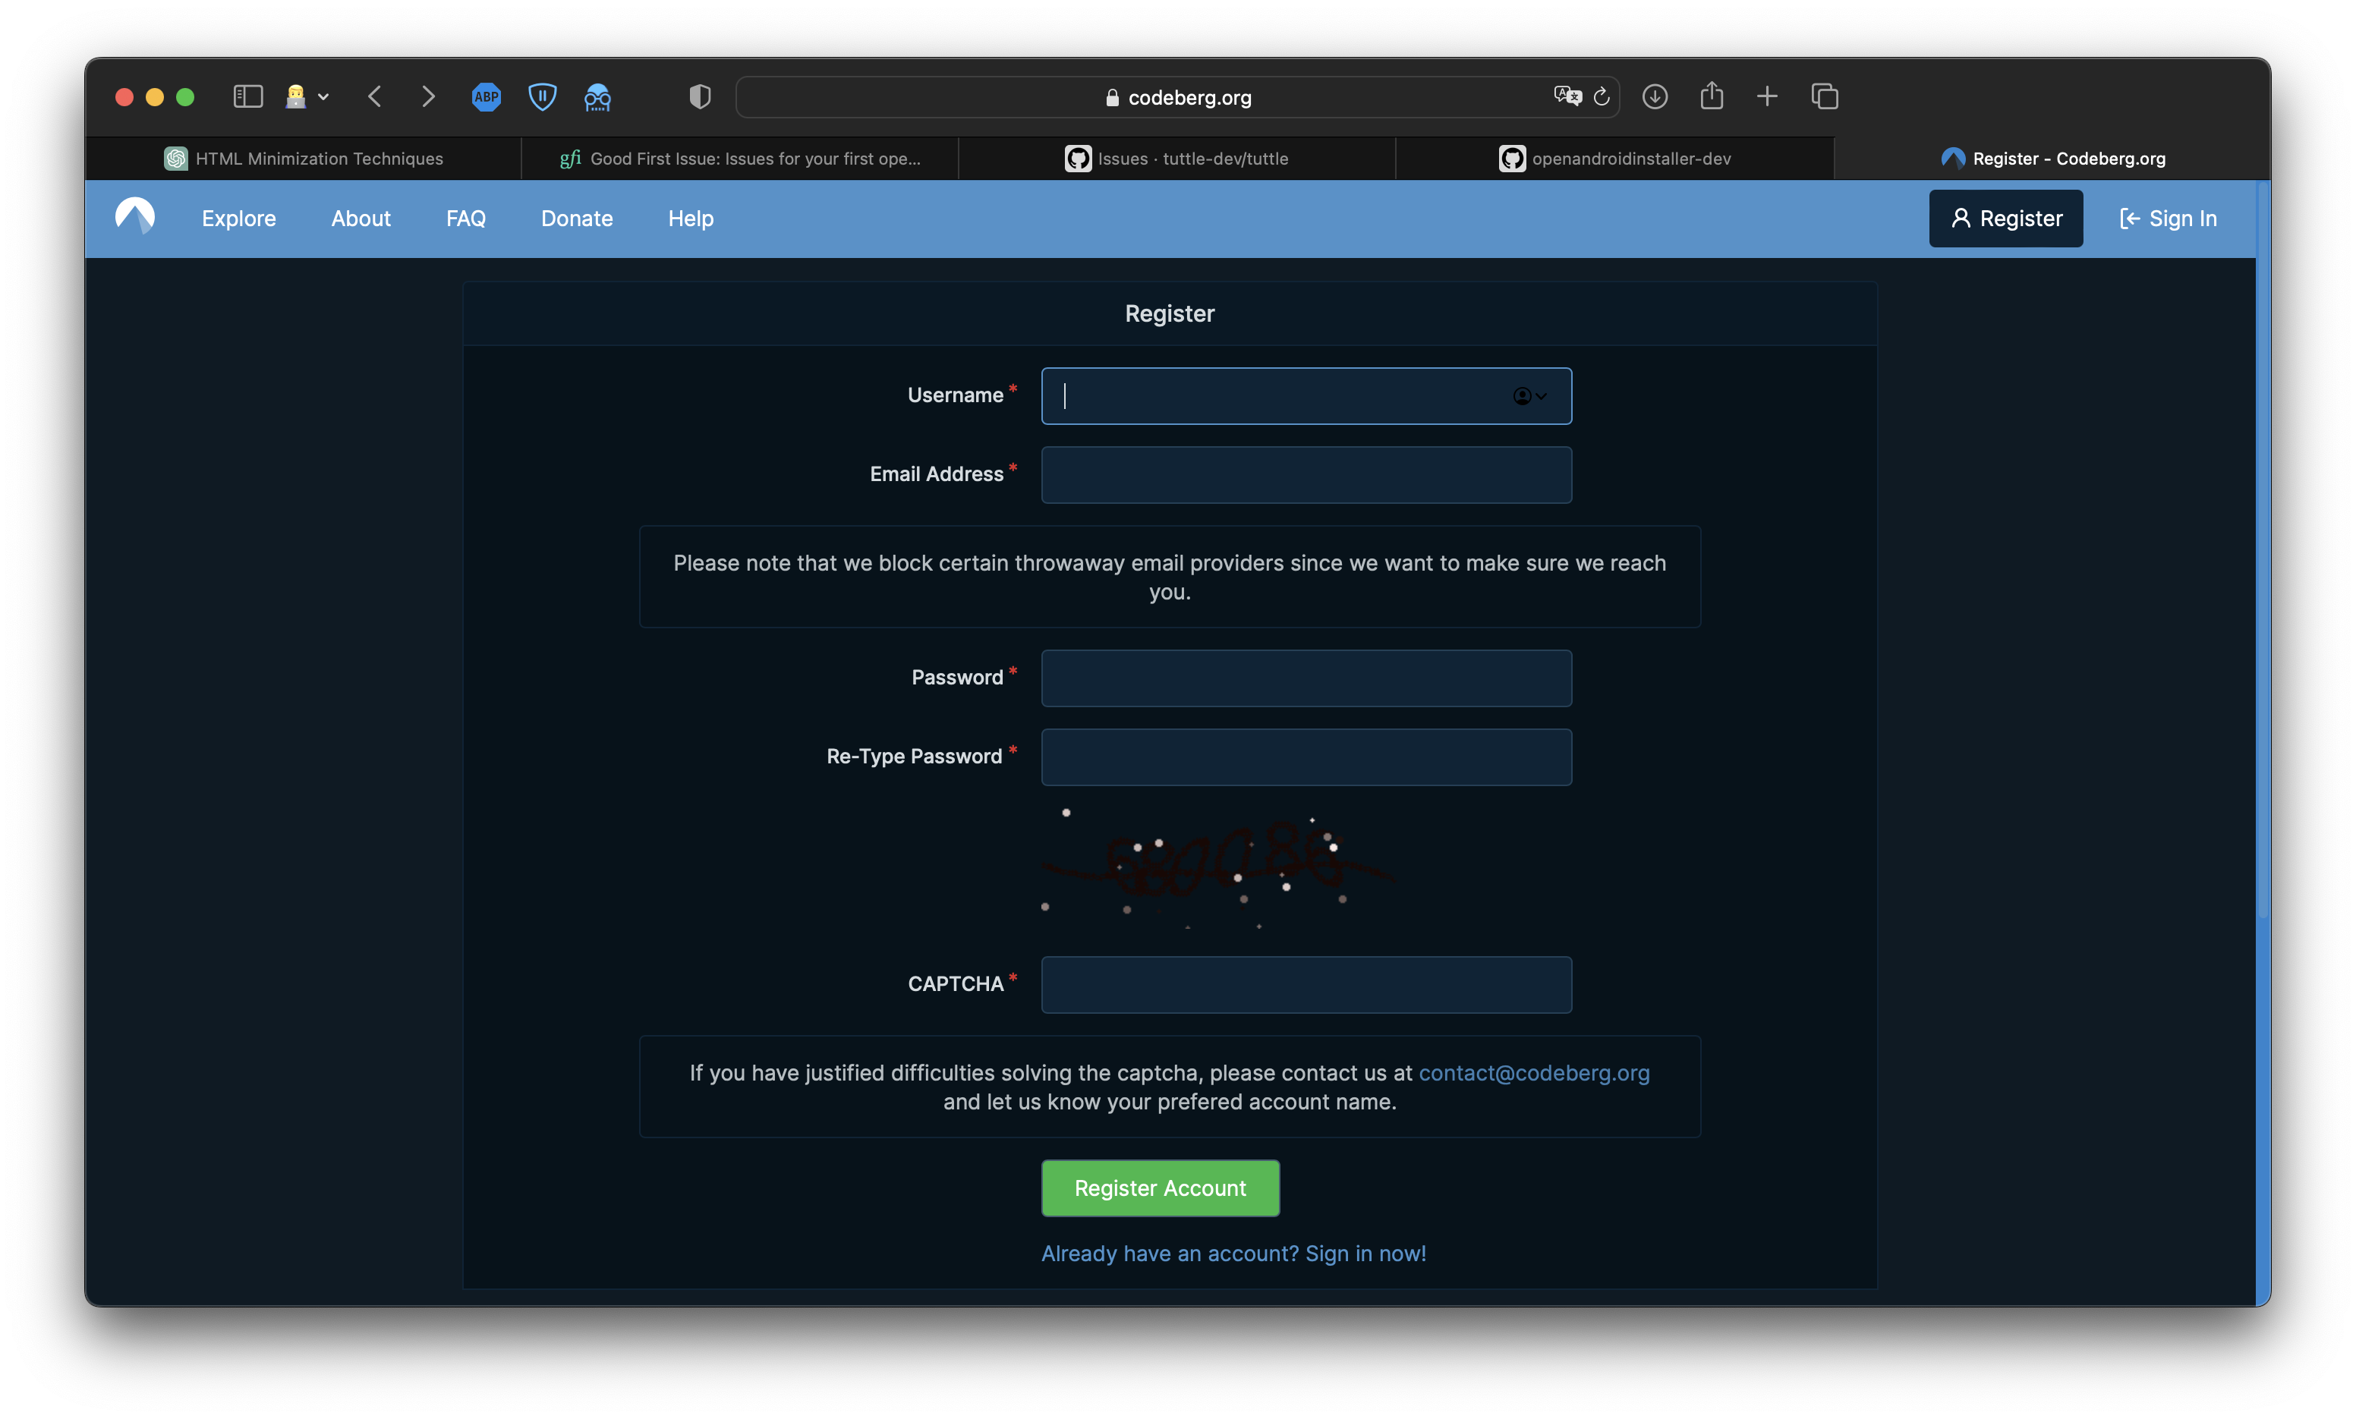
Task: Click the Register Account button
Action: (1160, 1188)
